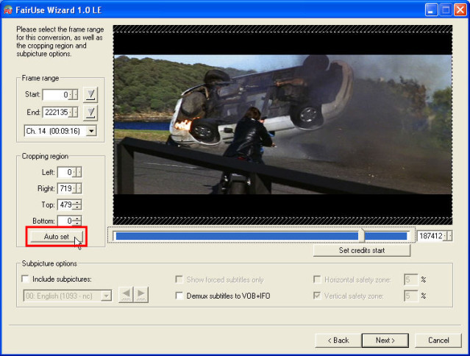Click the Top cropping spinner arrows
470x356 pixels.
(77, 204)
